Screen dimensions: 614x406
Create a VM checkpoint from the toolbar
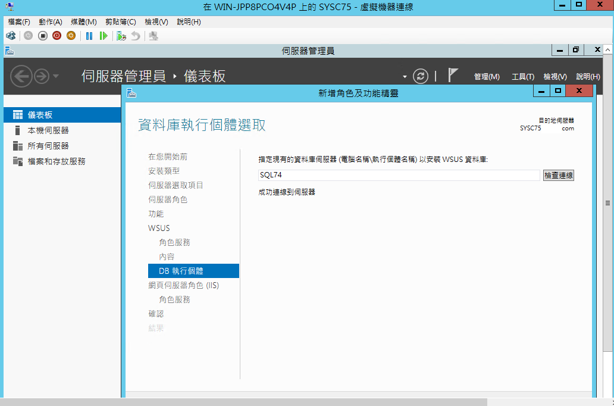121,36
